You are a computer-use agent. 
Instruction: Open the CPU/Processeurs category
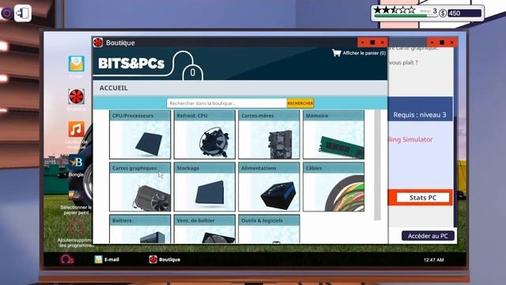[x=140, y=135]
